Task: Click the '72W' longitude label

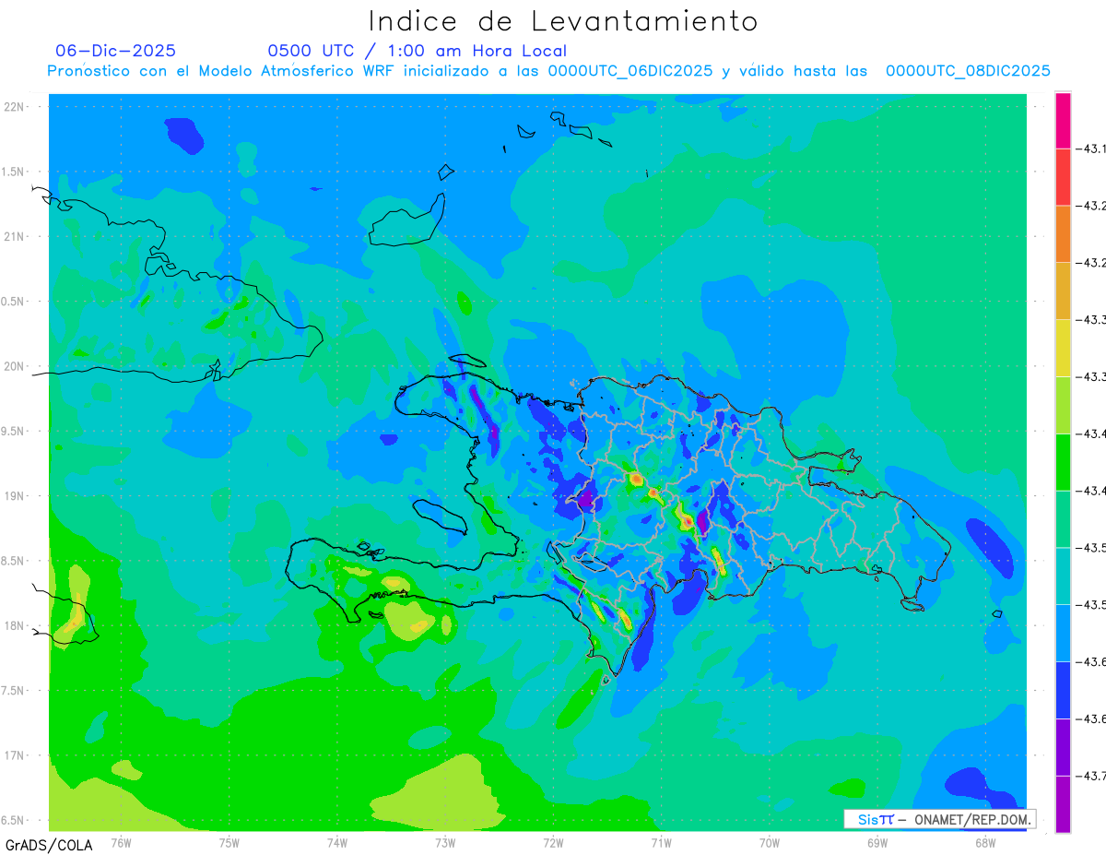Action: [553, 842]
